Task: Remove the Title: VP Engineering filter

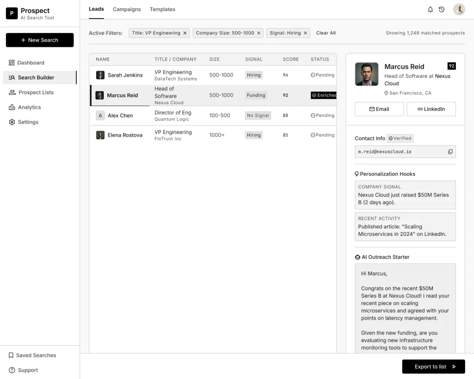Action: [185, 33]
